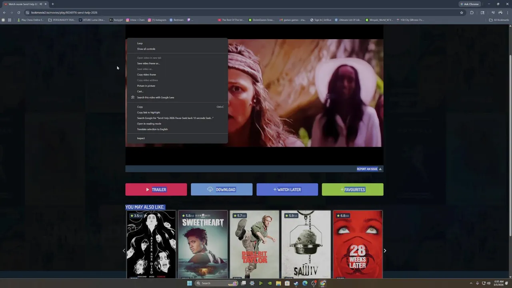Click the red TRAILER button
Screen dimensions: 512x288
click(x=156, y=190)
